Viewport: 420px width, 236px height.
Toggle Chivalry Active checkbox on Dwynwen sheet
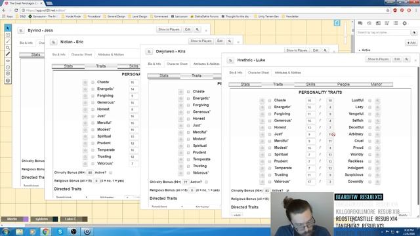click(x=206, y=182)
